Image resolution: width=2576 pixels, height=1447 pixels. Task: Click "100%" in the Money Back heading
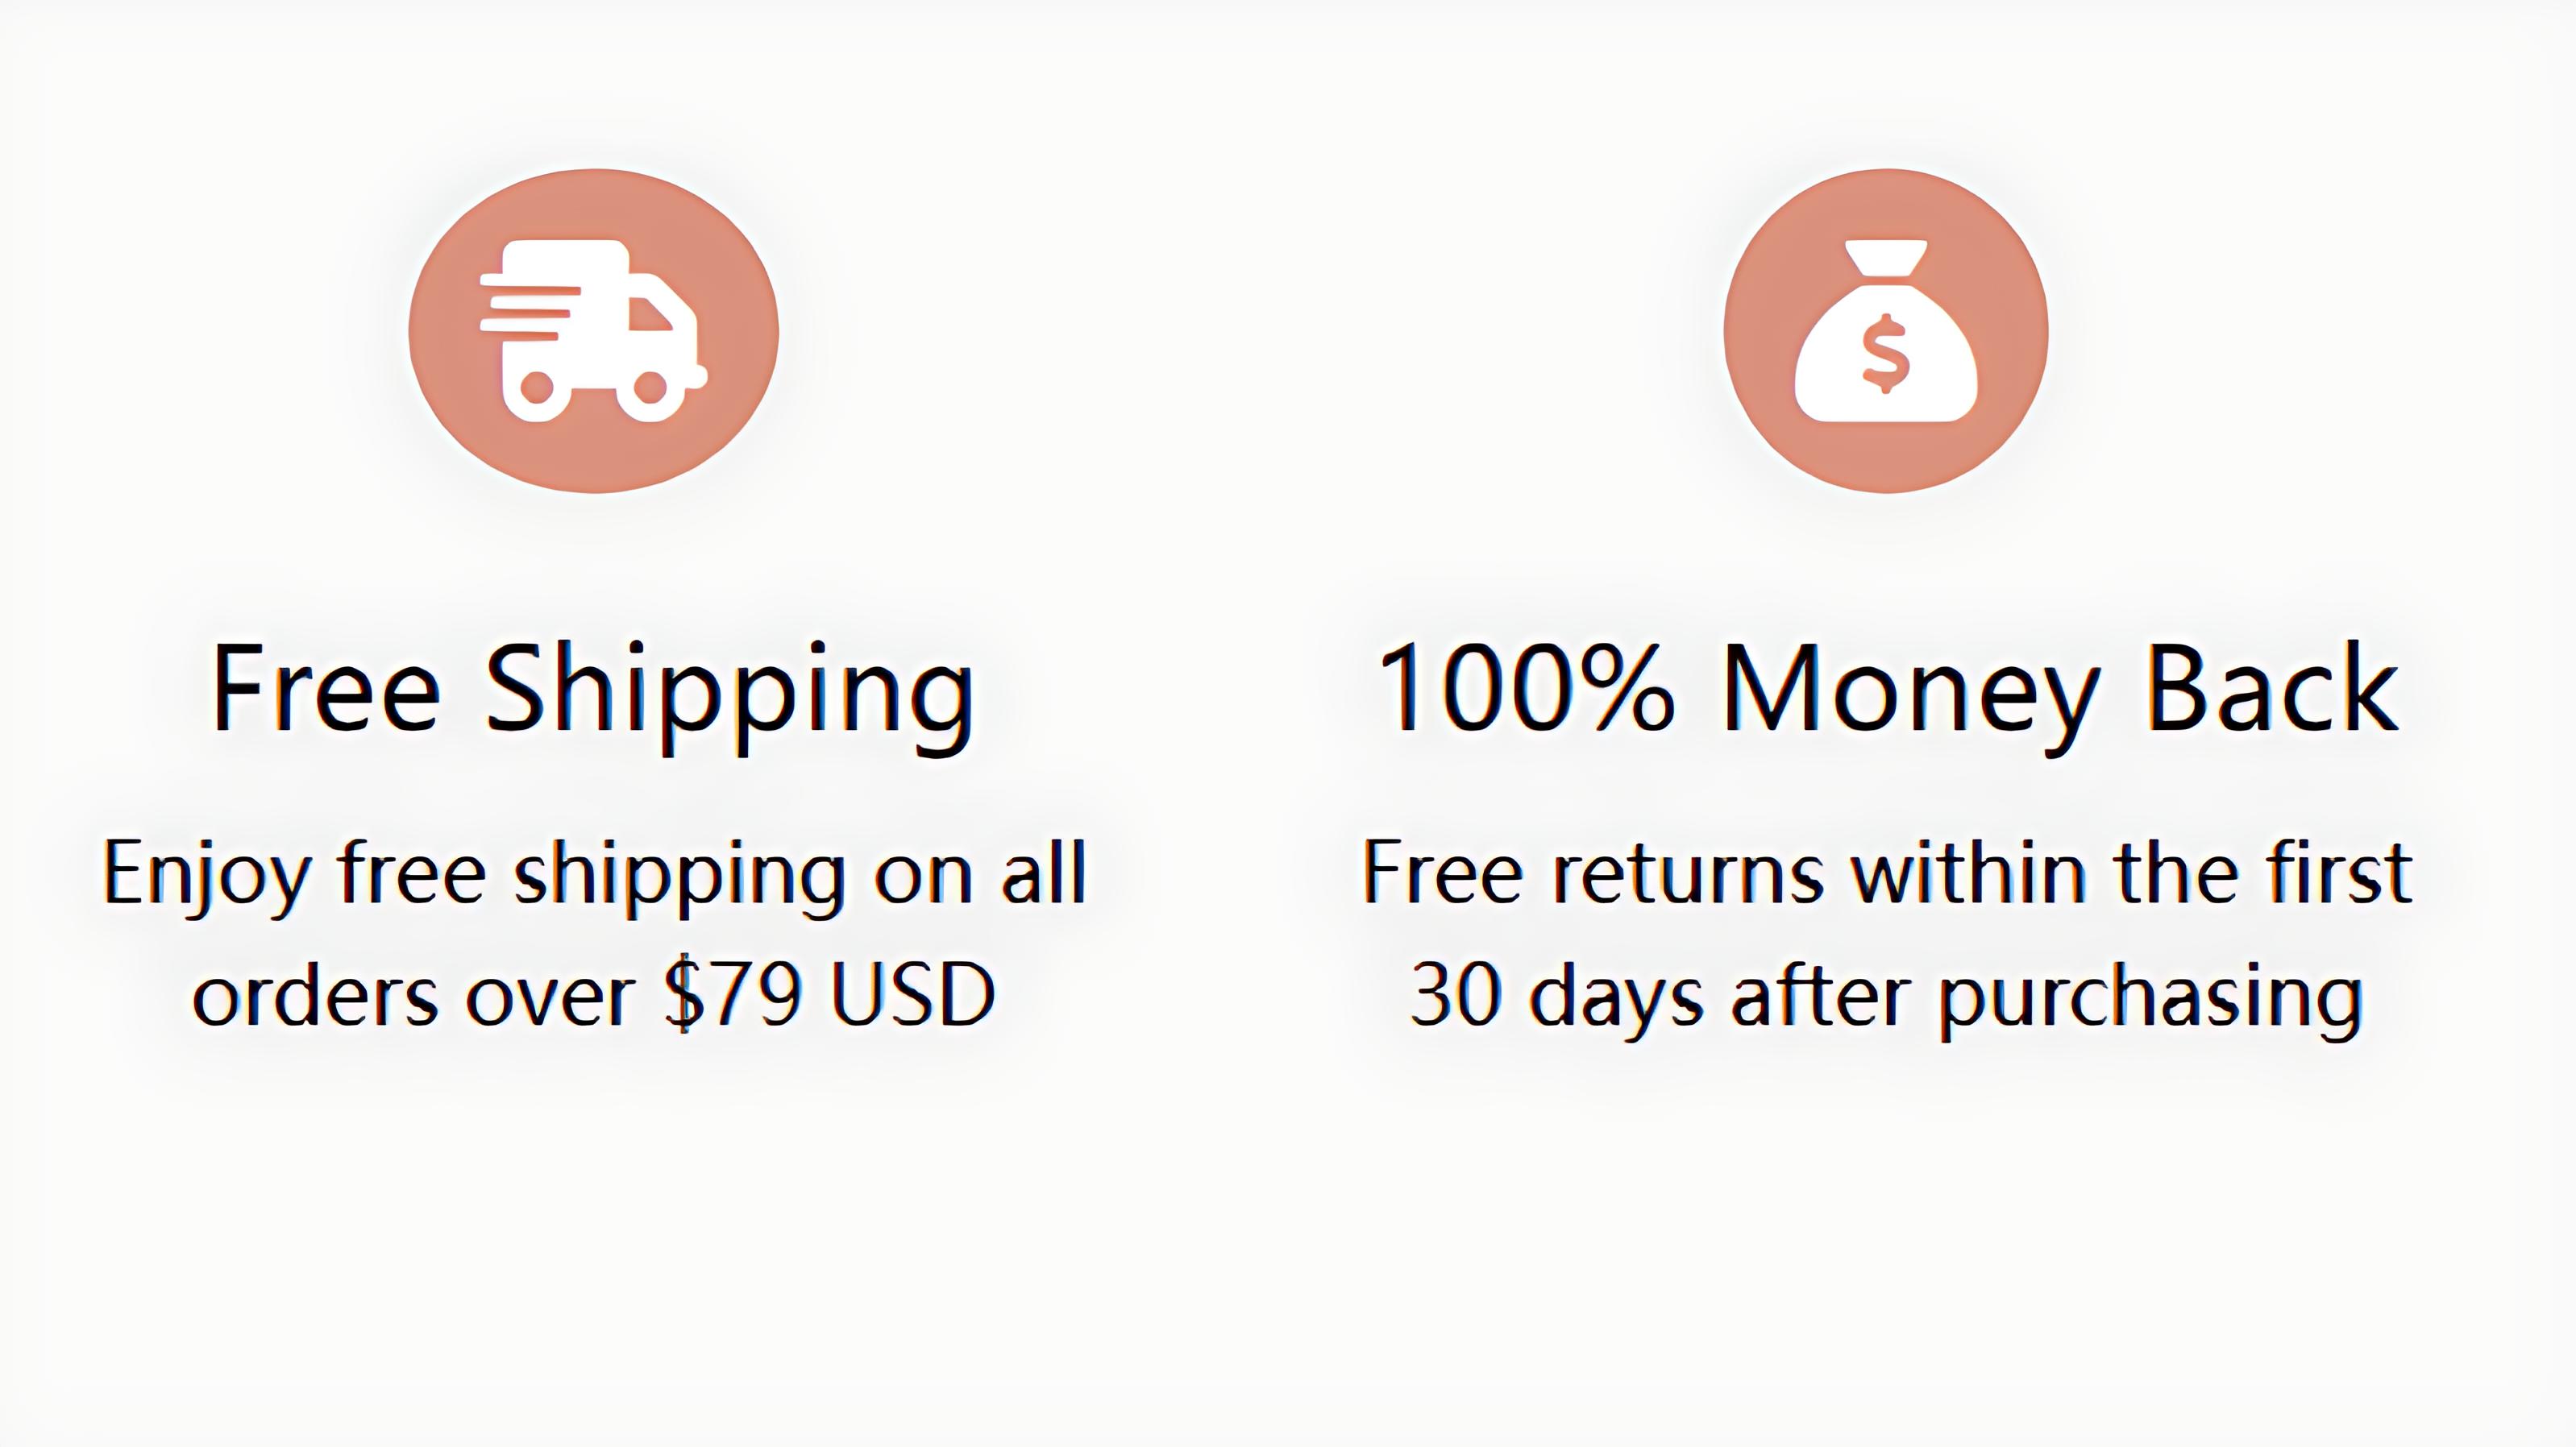[x=1524, y=690]
